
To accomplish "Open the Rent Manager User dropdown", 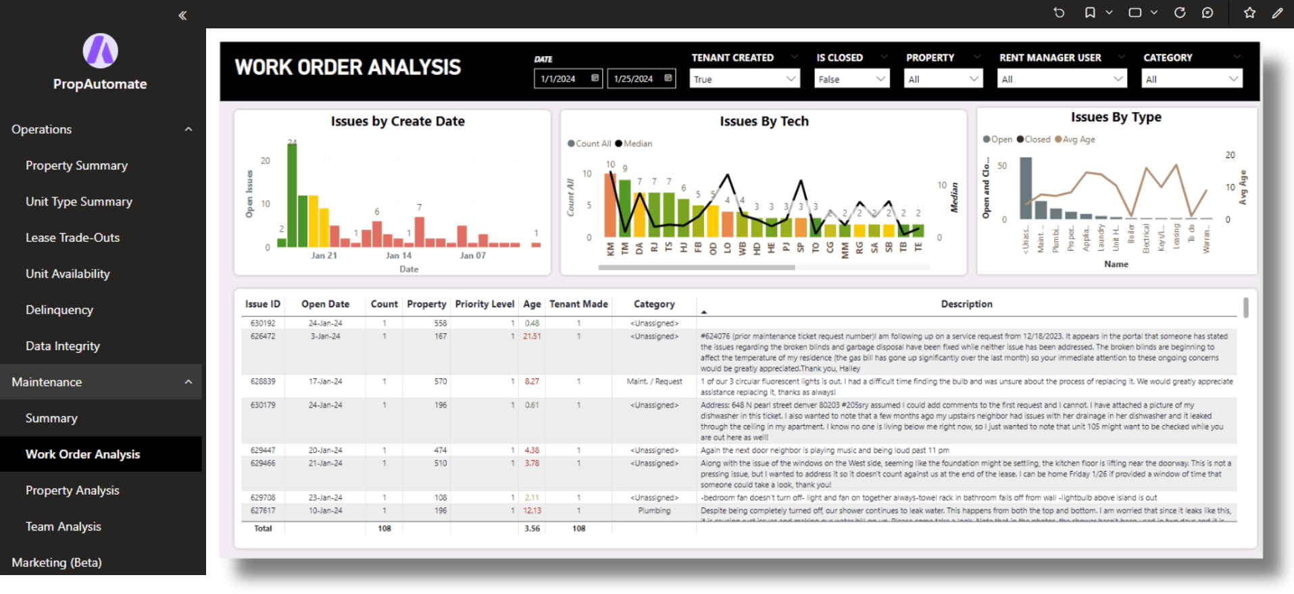I will pyautogui.click(x=1062, y=79).
